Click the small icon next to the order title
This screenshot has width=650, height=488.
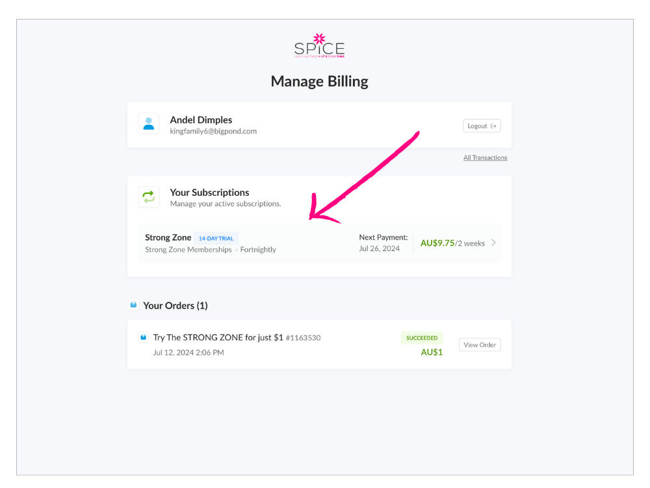(x=144, y=338)
